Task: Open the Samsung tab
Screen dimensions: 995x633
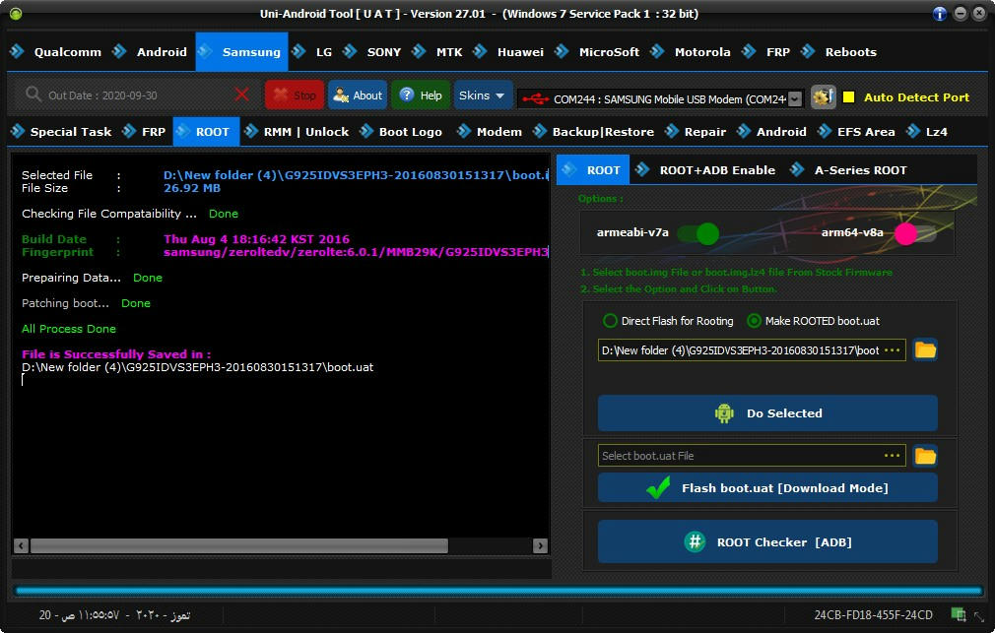Action: coord(241,52)
